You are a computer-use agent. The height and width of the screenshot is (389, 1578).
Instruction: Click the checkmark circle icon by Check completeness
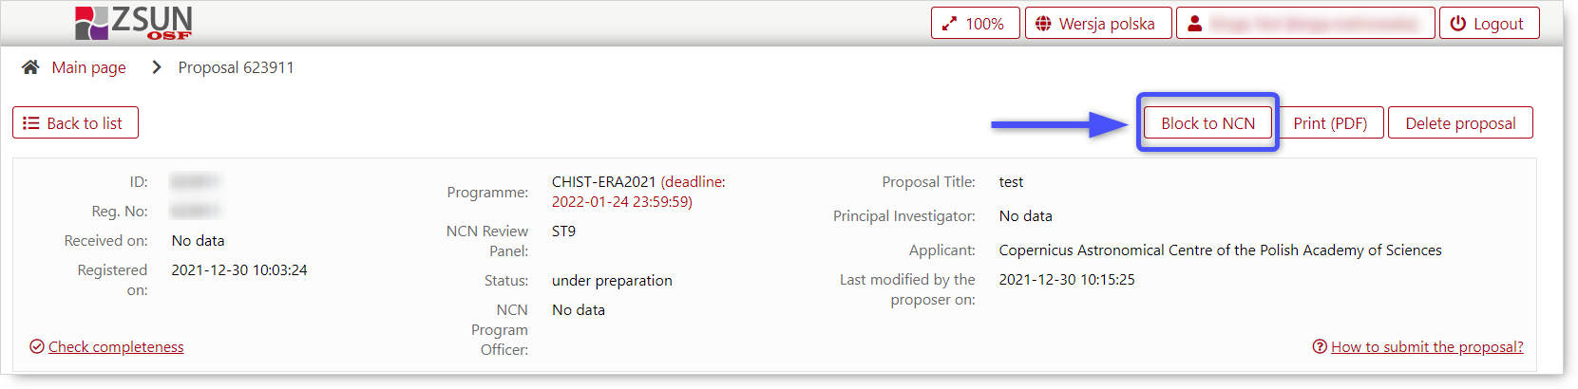[x=37, y=346]
